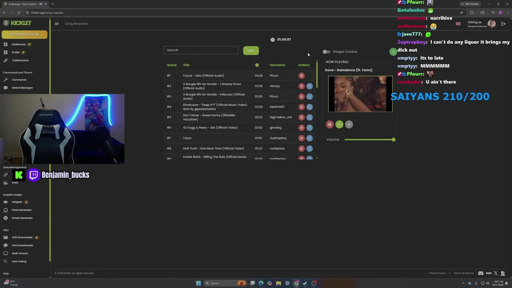Click the Kick icon in the footer
The width and height of the screenshot is (512, 288).
point(488,273)
